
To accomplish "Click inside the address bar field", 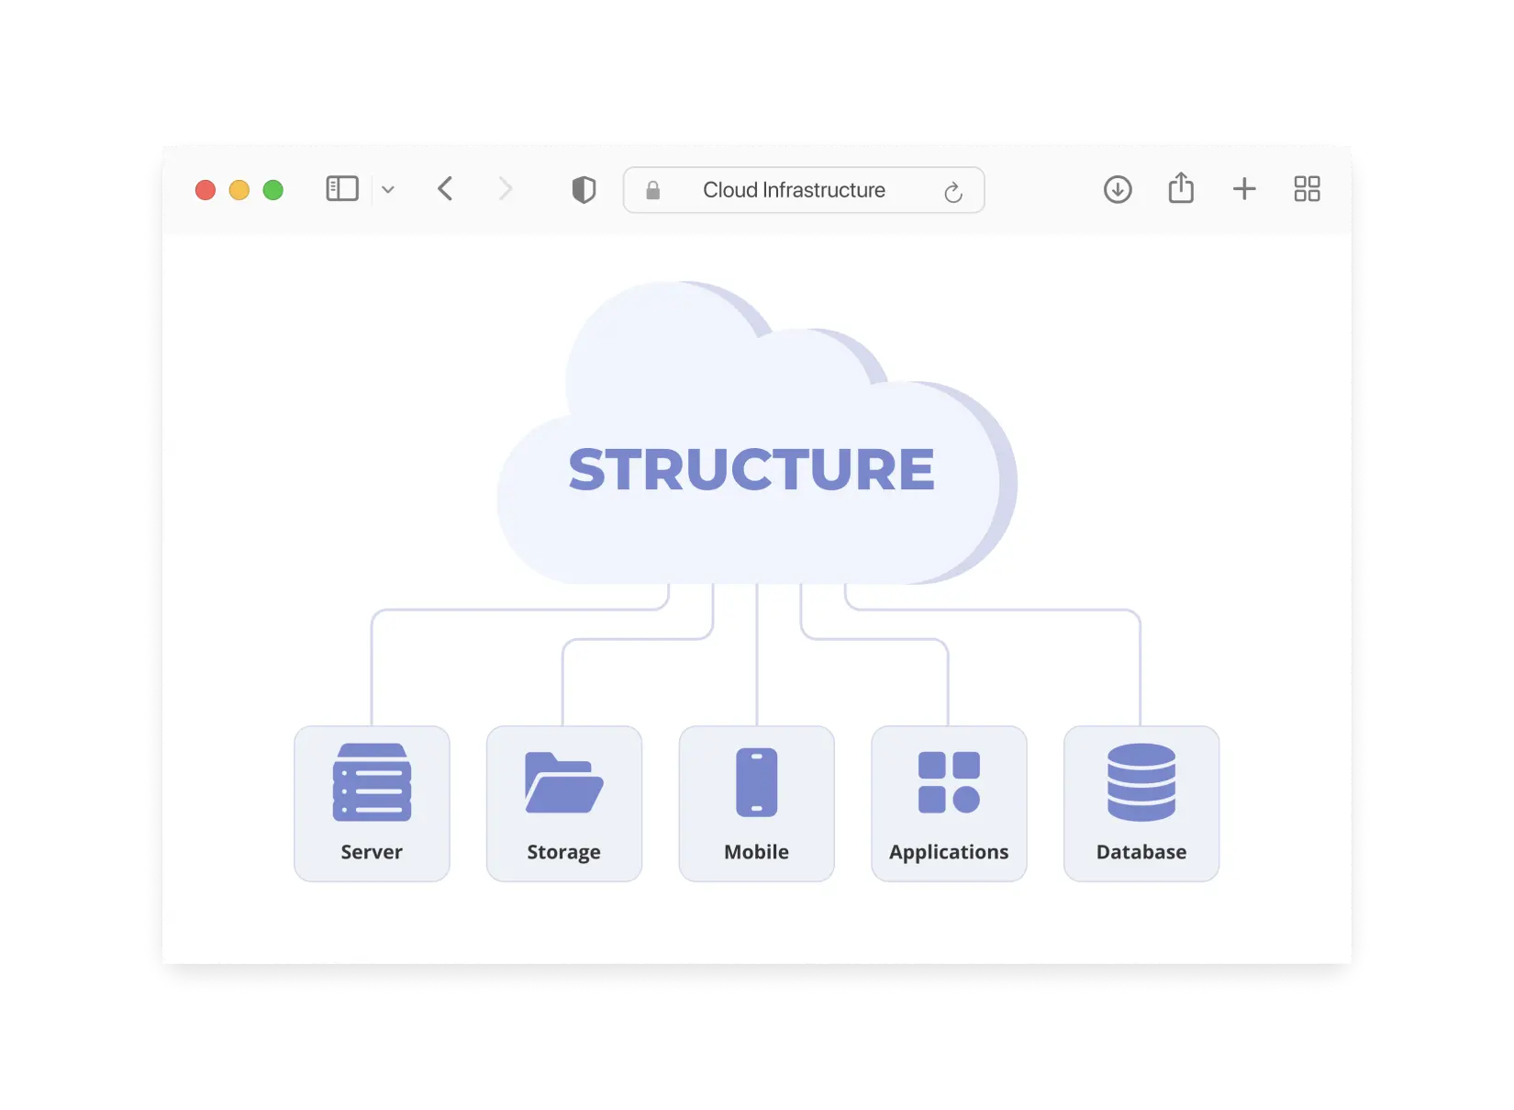I will pos(794,189).
